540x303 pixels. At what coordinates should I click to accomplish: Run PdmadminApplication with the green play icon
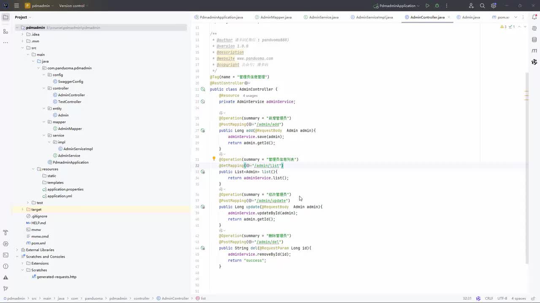(427, 6)
